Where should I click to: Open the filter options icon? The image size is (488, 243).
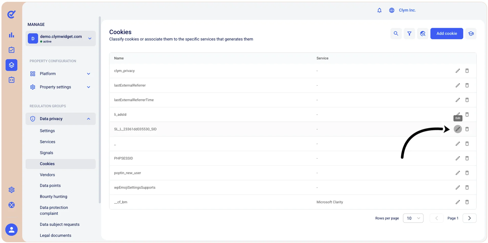pos(409,34)
